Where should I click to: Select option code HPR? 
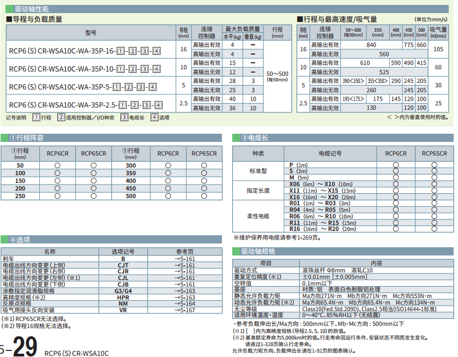click(123, 297)
